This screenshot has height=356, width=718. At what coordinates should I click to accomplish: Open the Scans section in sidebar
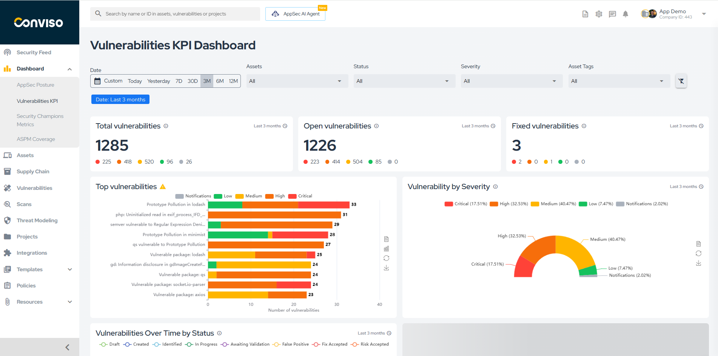pyautogui.click(x=24, y=204)
